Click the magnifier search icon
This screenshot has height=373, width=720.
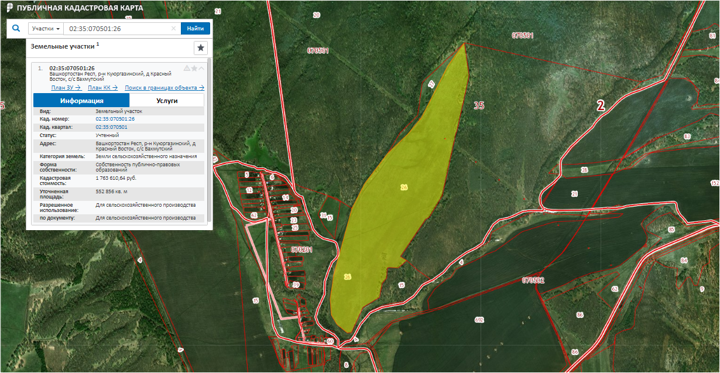pos(16,28)
